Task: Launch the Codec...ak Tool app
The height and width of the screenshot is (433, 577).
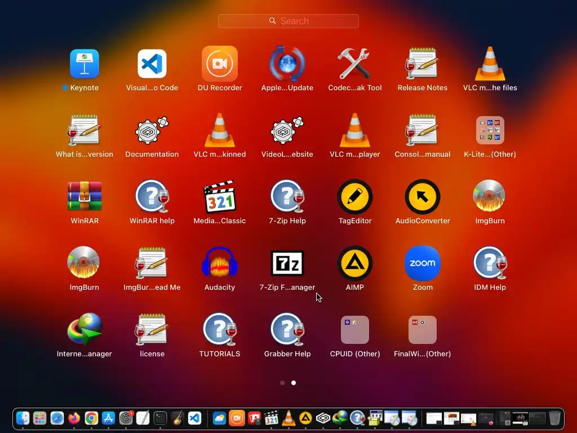Action: [355, 64]
